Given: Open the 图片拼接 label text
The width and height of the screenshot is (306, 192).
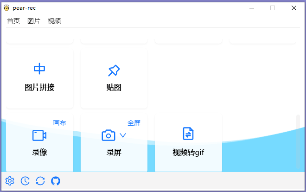Looking at the screenshot, I should [39, 87].
